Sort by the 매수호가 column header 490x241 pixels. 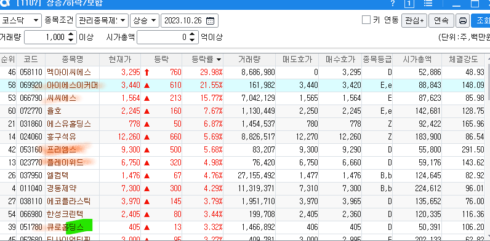[340, 59]
